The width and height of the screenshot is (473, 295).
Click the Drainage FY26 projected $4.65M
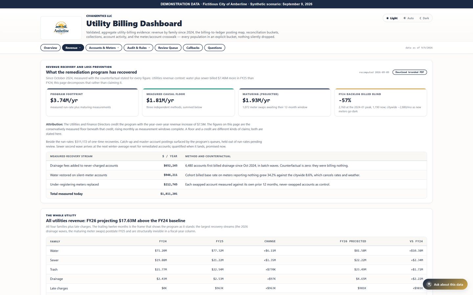(x=361, y=279)
